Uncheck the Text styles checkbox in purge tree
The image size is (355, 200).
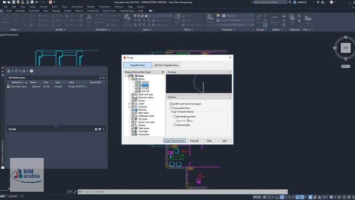pos(133,131)
